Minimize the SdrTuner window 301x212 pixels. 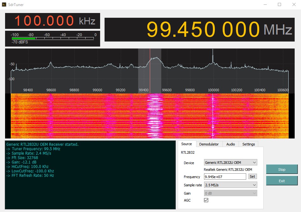pyautogui.click(x=265, y=4)
